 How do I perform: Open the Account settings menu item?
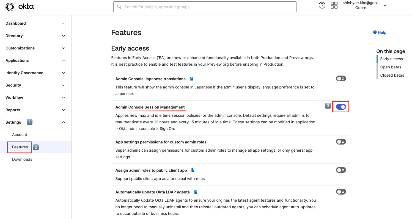click(20, 135)
